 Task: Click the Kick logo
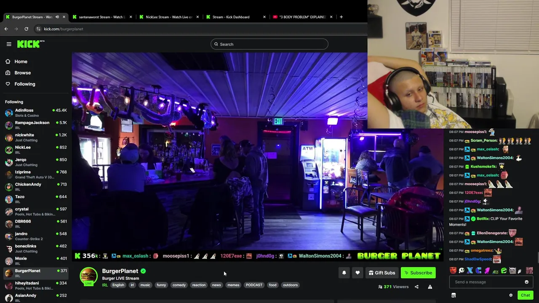pyautogui.click(x=31, y=44)
